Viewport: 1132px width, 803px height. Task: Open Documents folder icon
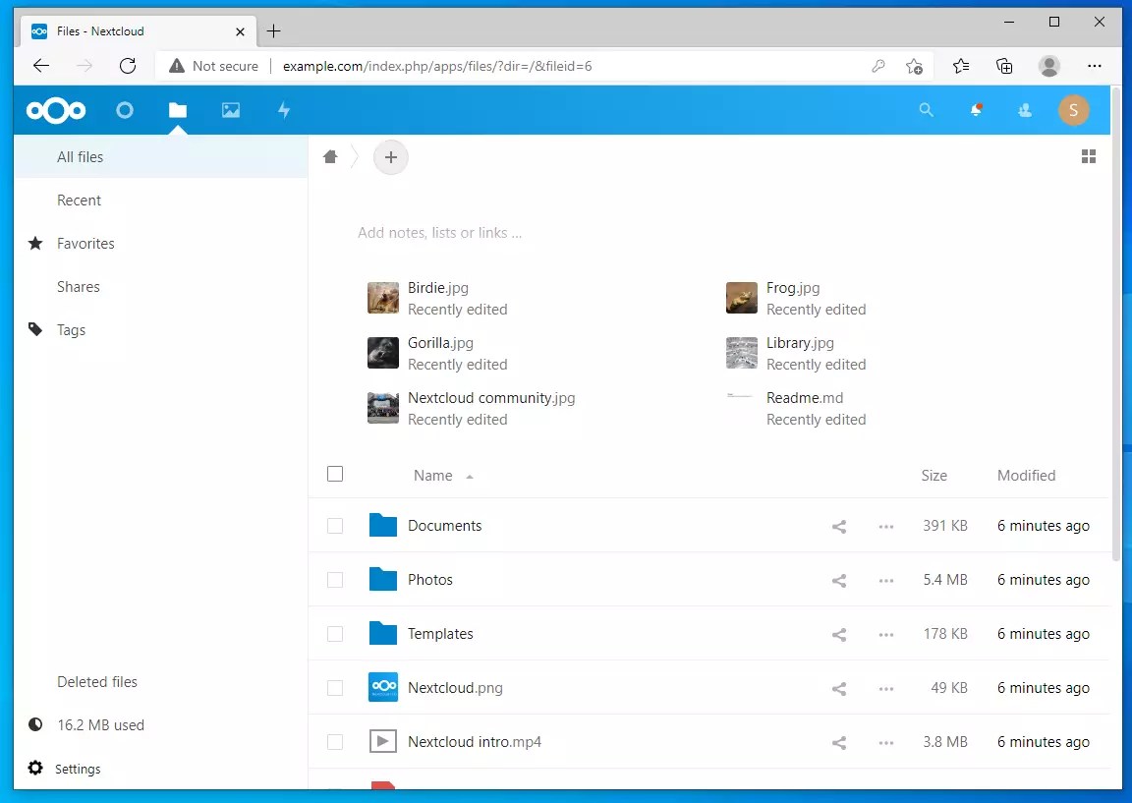382,525
